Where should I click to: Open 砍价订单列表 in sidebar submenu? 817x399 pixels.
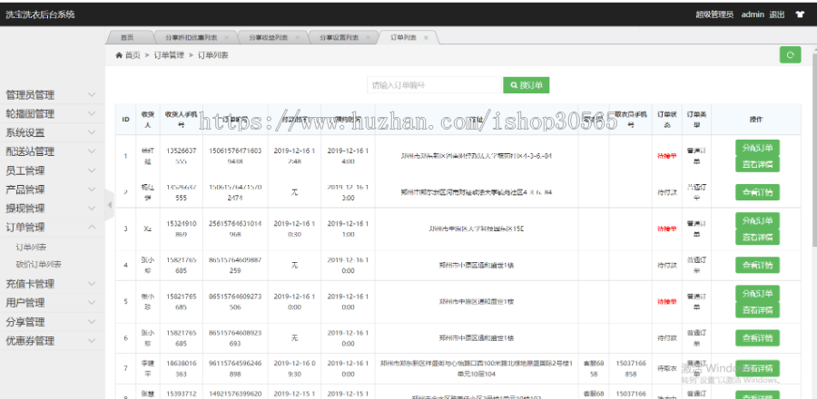(x=38, y=264)
